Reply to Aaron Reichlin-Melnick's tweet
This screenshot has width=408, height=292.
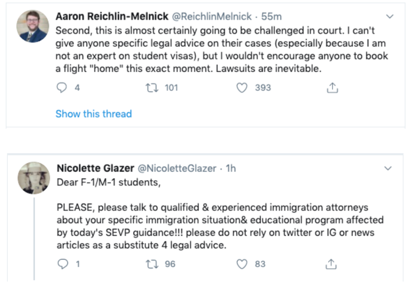62,88
